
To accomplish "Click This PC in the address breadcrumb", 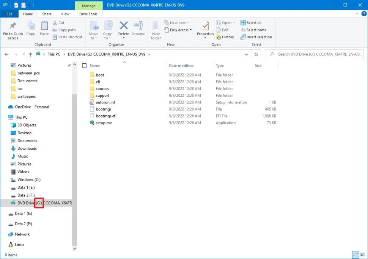I will coord(54,55).
